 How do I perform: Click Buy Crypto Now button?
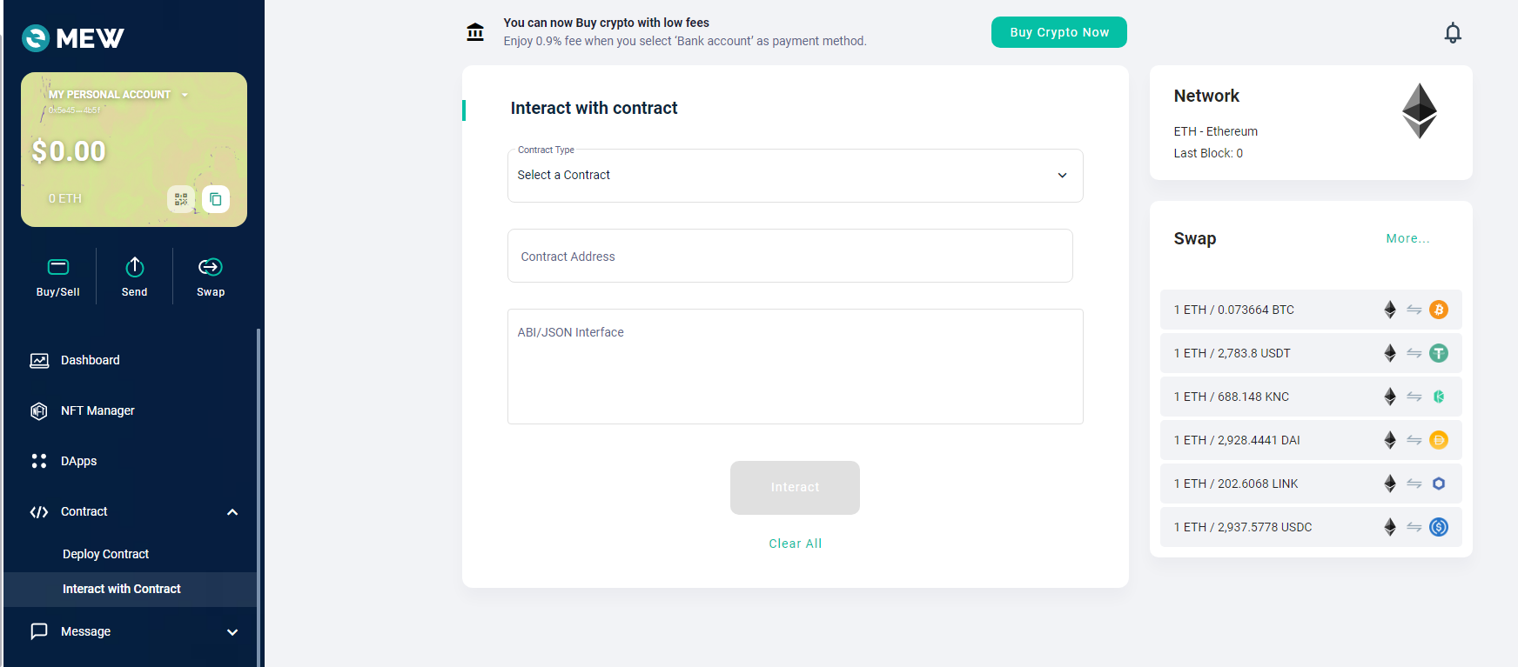pyautogui.click(x=1059, y=32)
